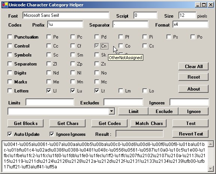This screenshot has width=216, height=174.
Task: Check the Lo other letter checkbox
Action: coord(145,91)
